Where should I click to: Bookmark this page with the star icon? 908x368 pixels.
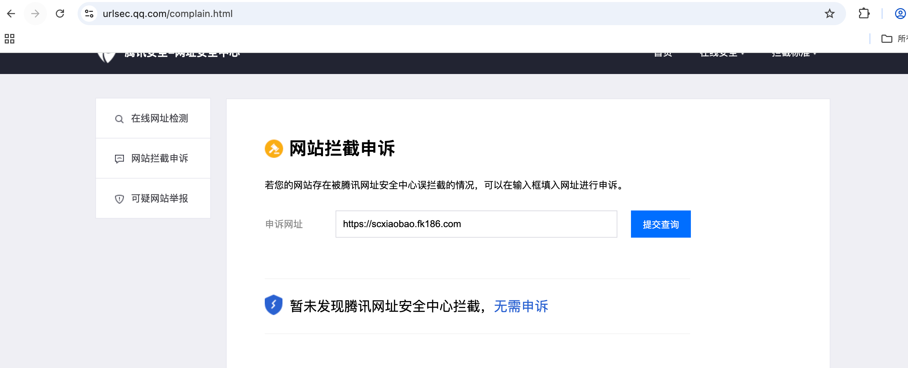point(829,14)
